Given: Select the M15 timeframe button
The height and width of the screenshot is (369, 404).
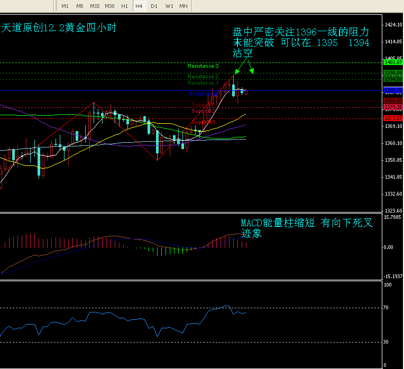Looking at the screenshot, I should click(95, 6).
